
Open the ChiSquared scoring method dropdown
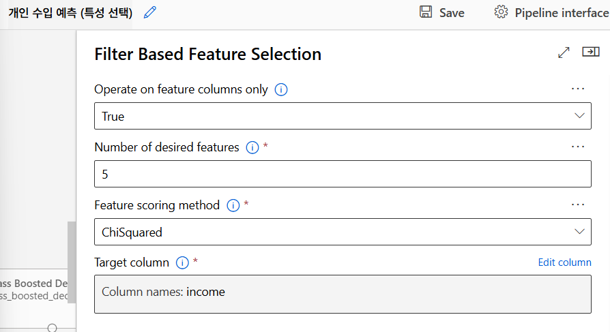343,232
